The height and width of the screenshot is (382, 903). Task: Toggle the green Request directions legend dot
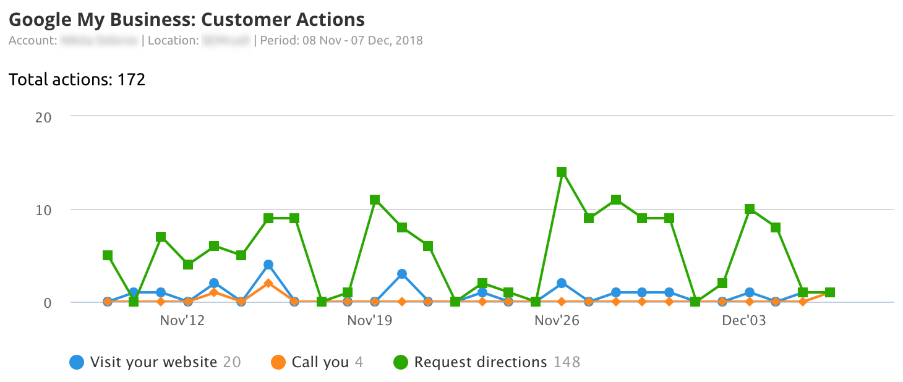click(x=401, y=362)
